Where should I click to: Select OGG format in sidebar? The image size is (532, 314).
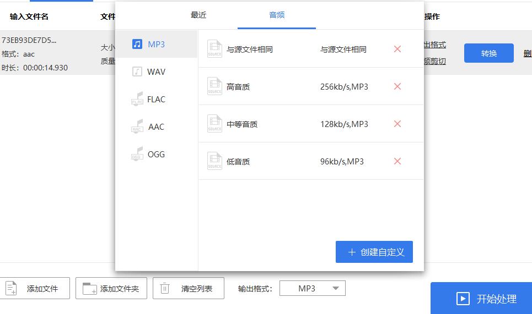click(x=157, y=154)
